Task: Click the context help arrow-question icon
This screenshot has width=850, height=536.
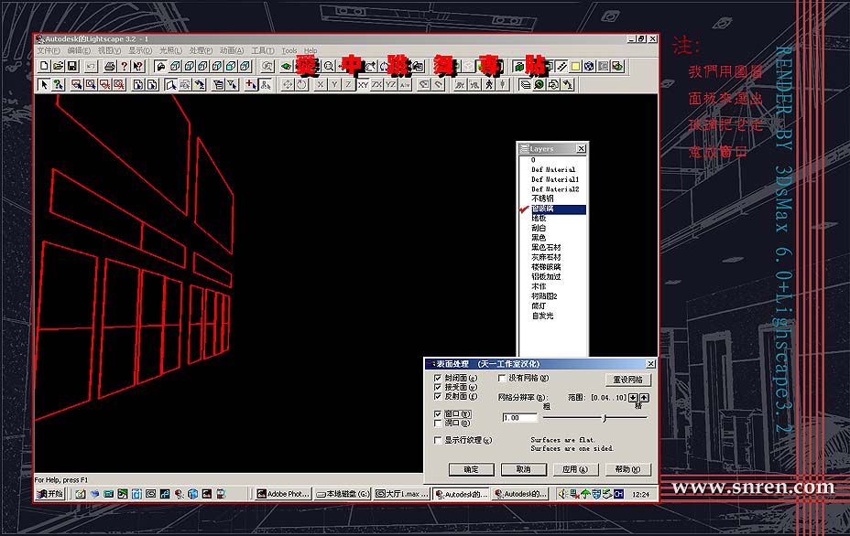Action: tap(137, 66)
